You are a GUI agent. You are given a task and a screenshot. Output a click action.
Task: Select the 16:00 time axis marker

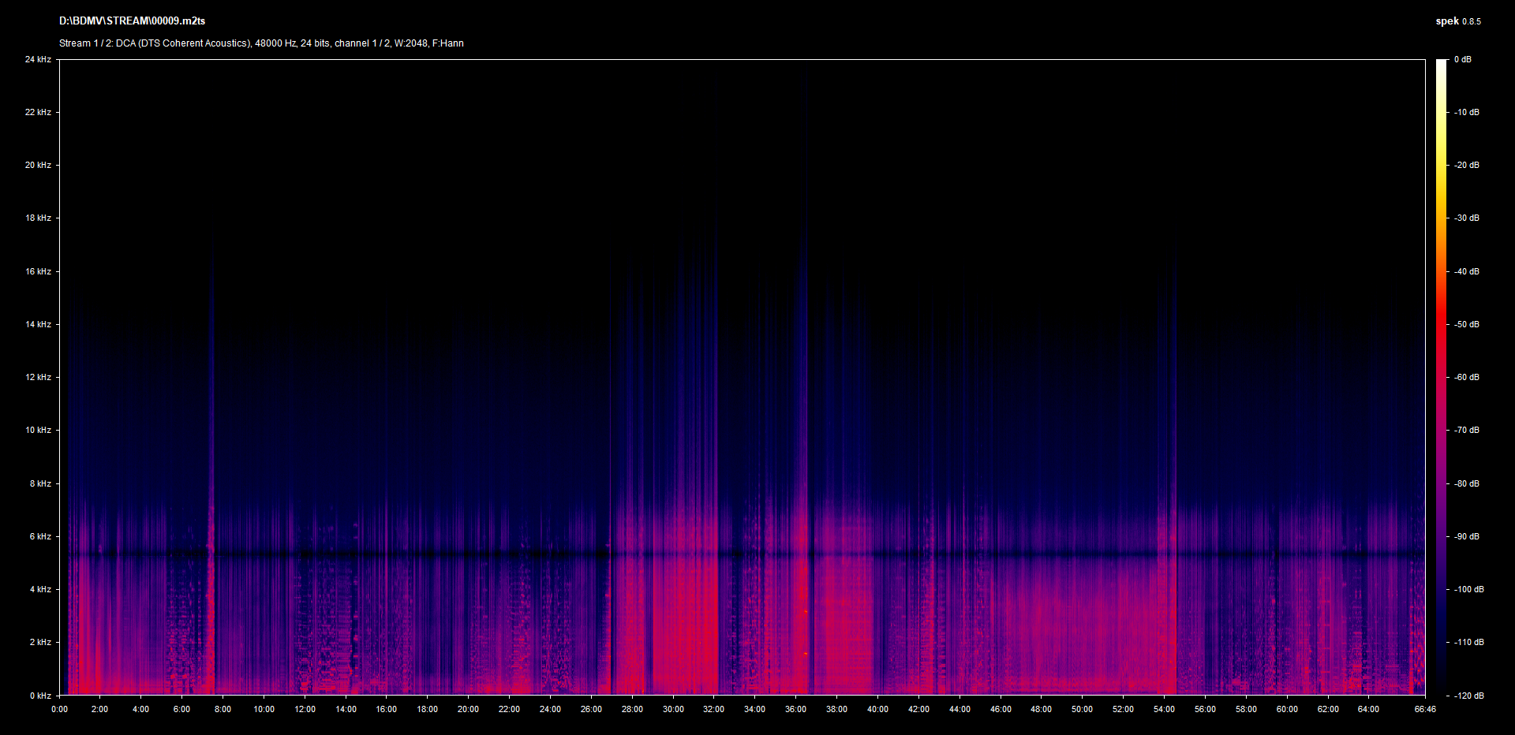[x=387, y=709]
